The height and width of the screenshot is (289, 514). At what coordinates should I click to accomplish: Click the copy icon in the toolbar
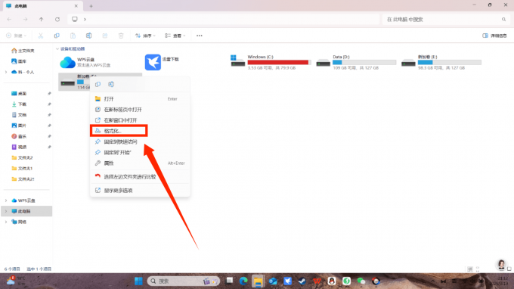click(57, 36)
